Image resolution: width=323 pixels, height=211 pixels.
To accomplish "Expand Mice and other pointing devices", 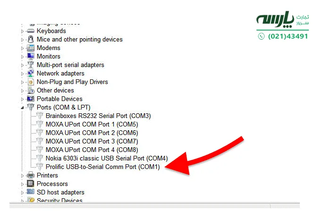I will (x=22, y=40).
